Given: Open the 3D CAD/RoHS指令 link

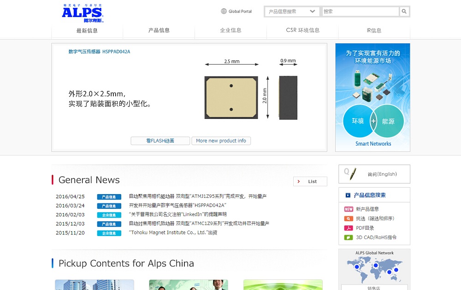Looking at the screenshot, I should pyautogui.click(x=376, y=237).
